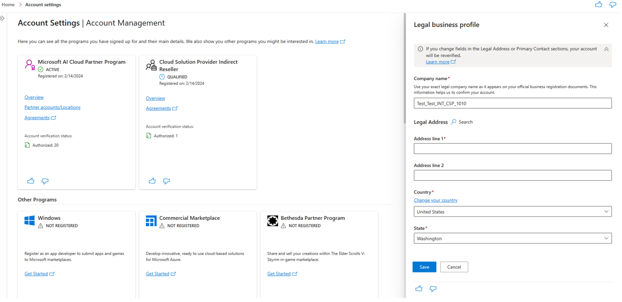Screen dimensions: 622x302
Task: Click the Company name text field
Action: [x=512, y=103]
